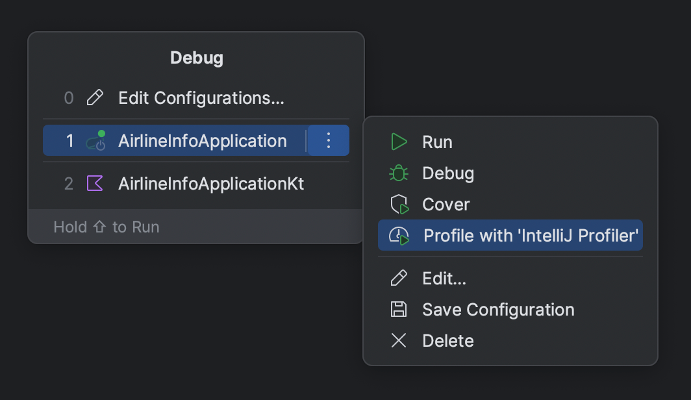Viewport: 691px width, 400px height.
Task: Click the Spring Boot icon beside AirlineInfoApplication
Action: tap(95, 140)
